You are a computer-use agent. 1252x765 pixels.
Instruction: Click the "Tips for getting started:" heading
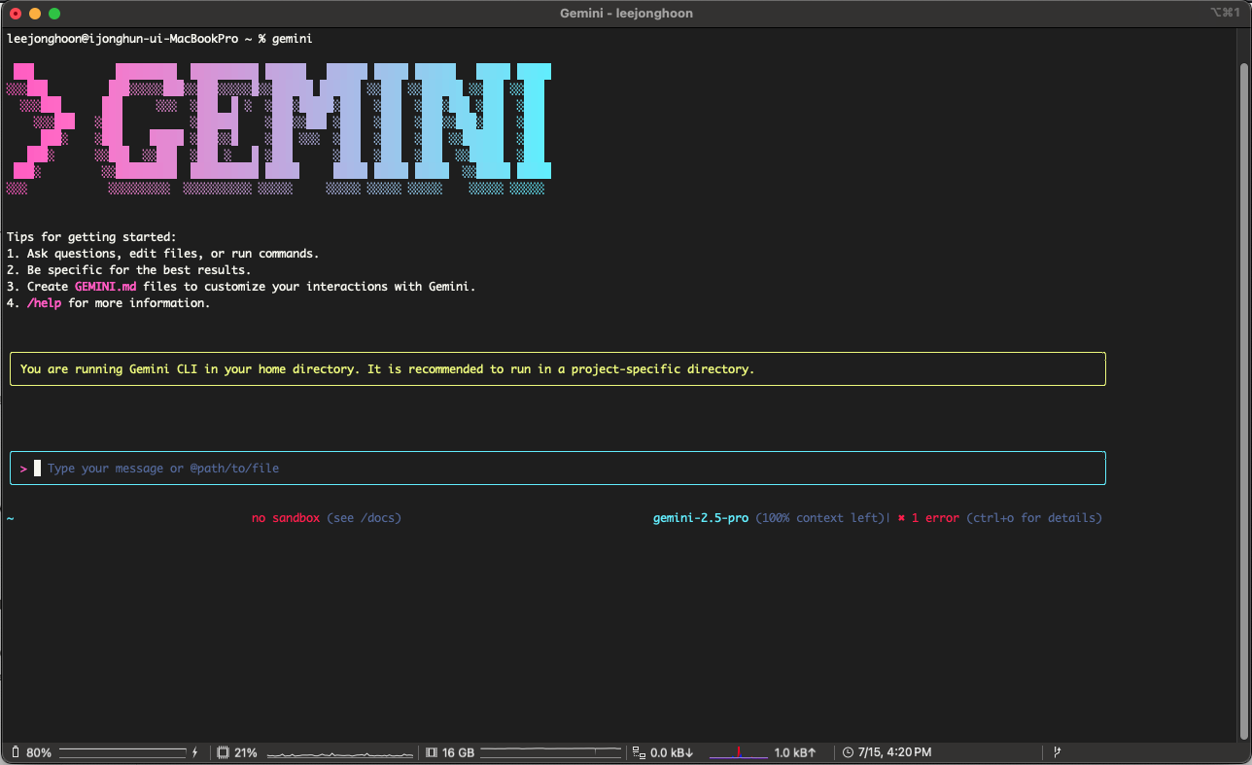tap(91, 237)
